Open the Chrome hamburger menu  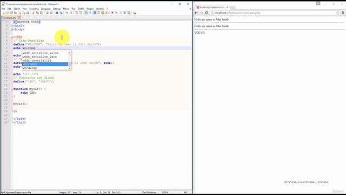coord(343,13)
